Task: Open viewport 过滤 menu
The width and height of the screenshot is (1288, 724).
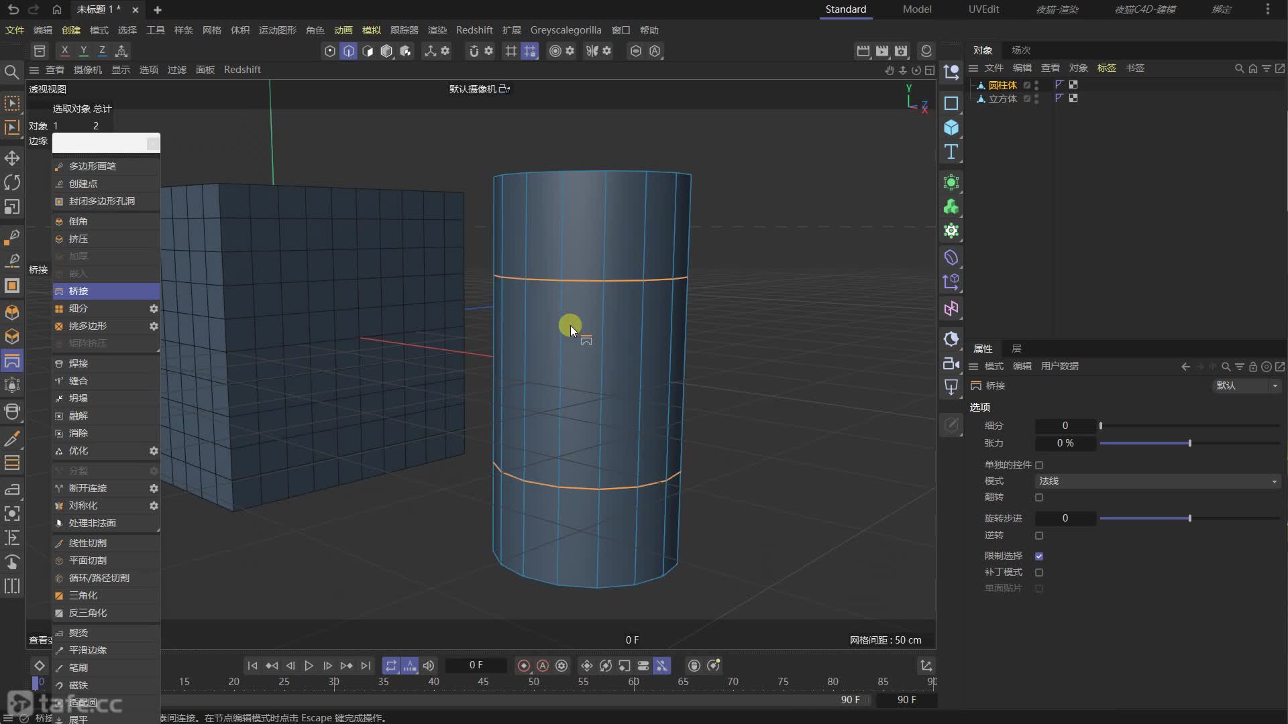Action: click(x=176, y=70)
